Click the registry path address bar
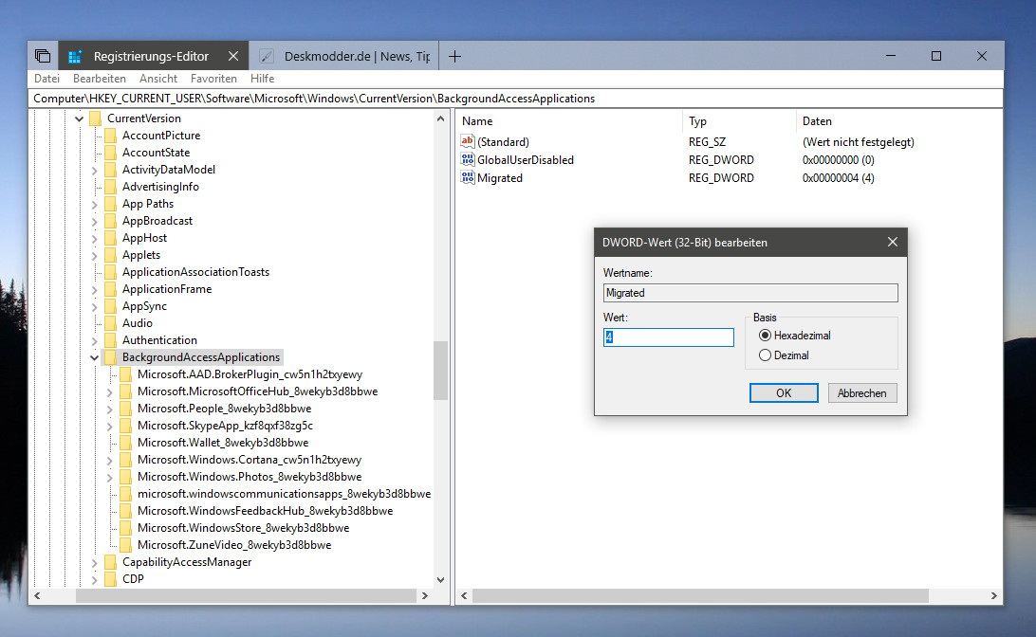Viewport: 1036px width, 637px height. (517, 99)
